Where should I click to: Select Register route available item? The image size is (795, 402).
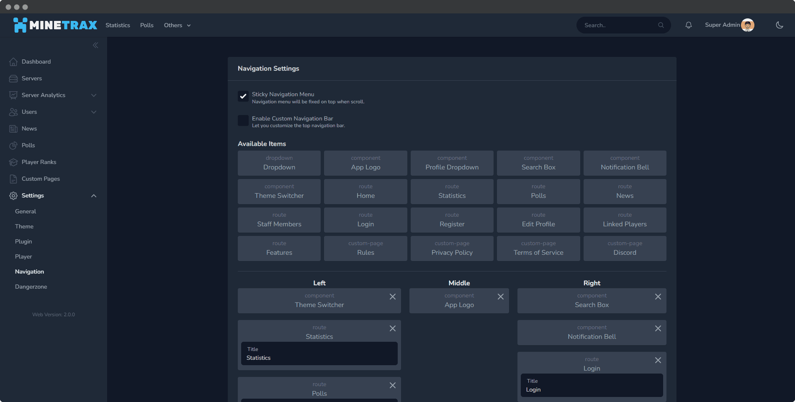tap(452, 220)
